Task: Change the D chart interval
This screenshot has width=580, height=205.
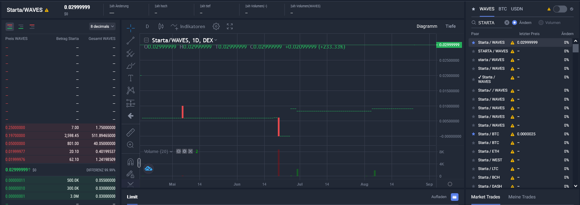Action: (147, 26)
